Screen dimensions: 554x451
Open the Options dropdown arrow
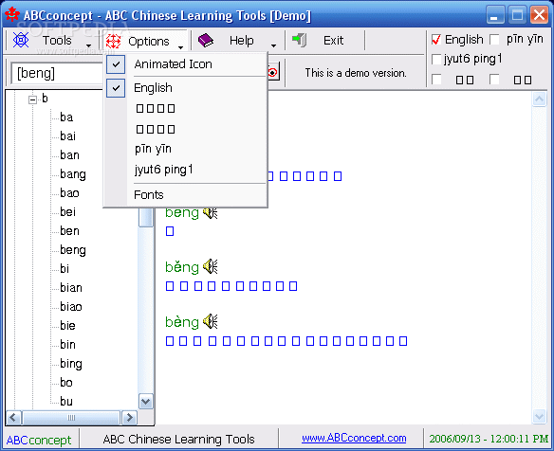click(180, 47)
